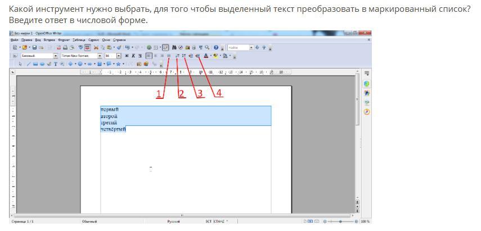Click the scissors Cut icon
The width and height of the screenshot is (481, 231).
tap(96, 47)
